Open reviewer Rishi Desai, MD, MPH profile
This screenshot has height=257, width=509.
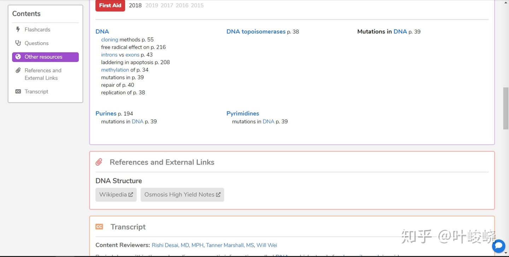coord(177,245)
